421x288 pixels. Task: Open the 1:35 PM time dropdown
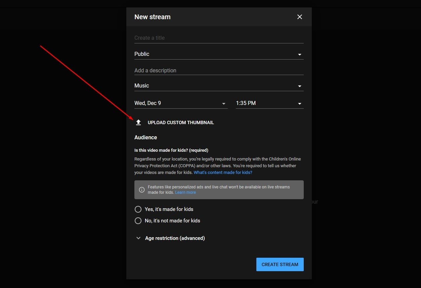click(270, 103)
